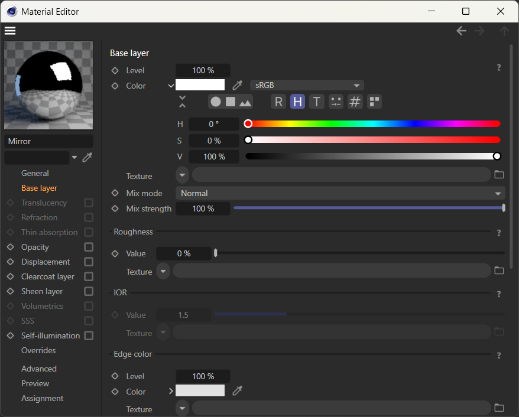Open the Assignment section
The height and width of the screenshot is (417, 519).
pyautogui.click(x=42, y=398)
